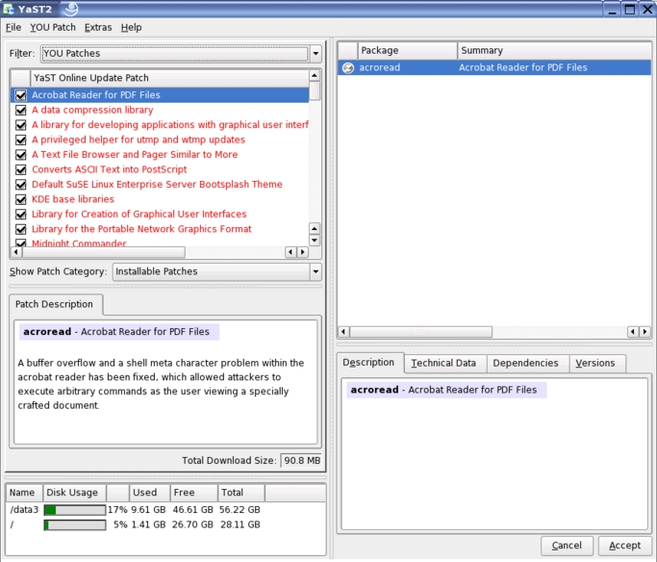Toggle the KDE base libraries checkbox
This screenshot has height=562, width=657.
click(x=21, y=199)
